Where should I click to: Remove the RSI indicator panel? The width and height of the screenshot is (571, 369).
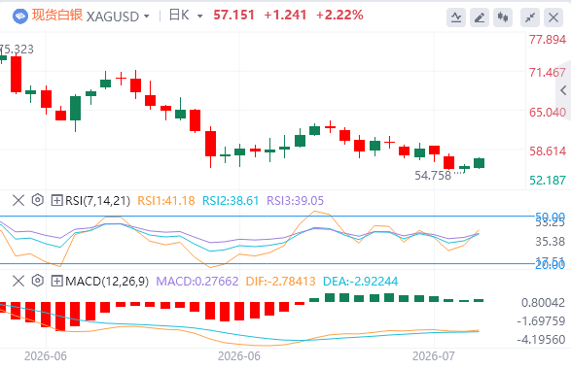[18, 200]
